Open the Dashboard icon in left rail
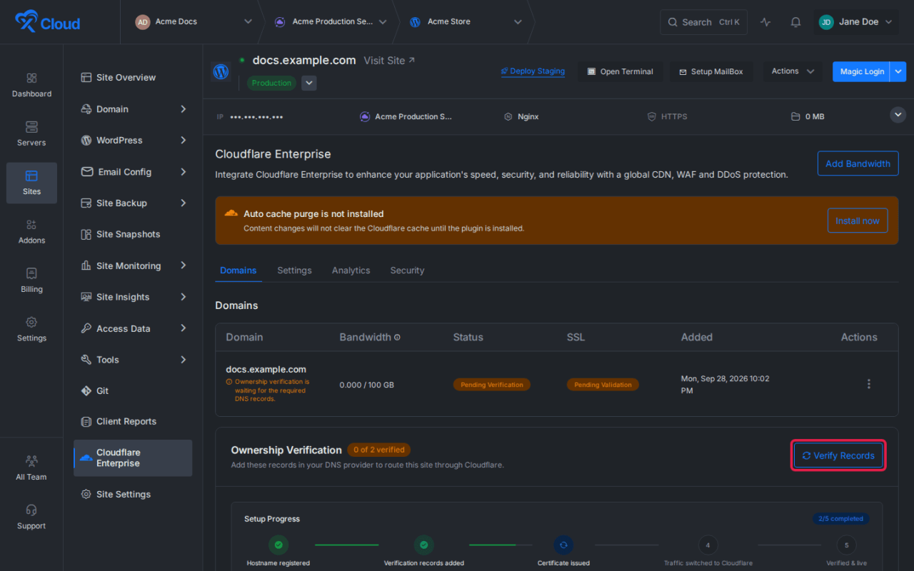Image resolution: width=914 pixels, height=571 pixels. click(31, 78)
